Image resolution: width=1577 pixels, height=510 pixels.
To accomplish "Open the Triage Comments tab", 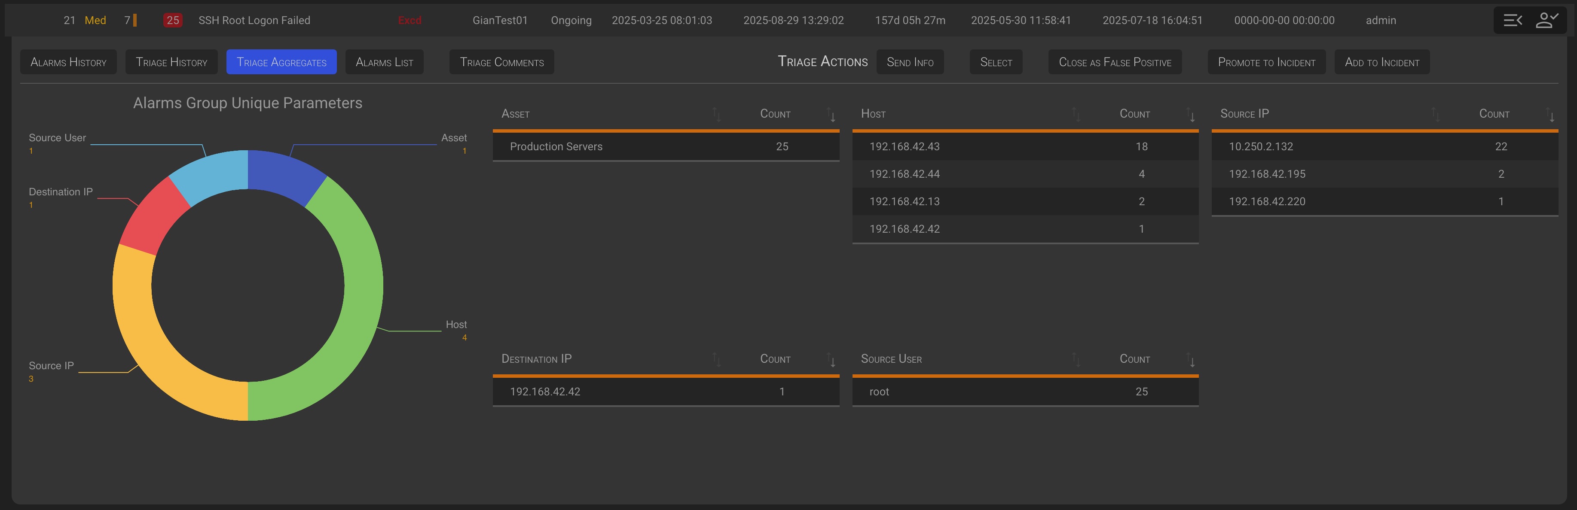I will (x=501, y=62).
